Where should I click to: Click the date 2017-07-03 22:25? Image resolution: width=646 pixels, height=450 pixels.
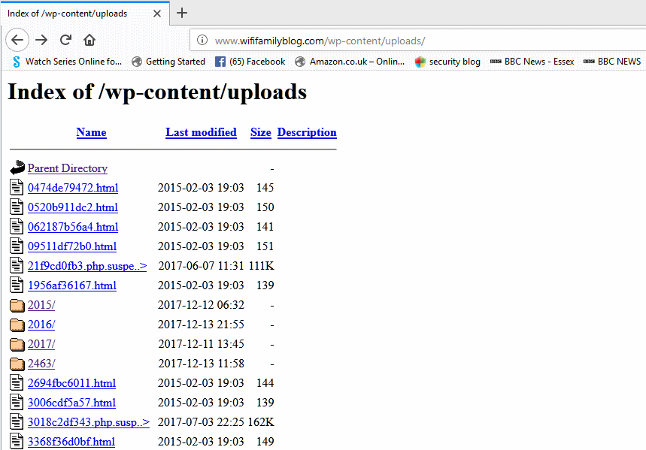(x=201, y=422)
